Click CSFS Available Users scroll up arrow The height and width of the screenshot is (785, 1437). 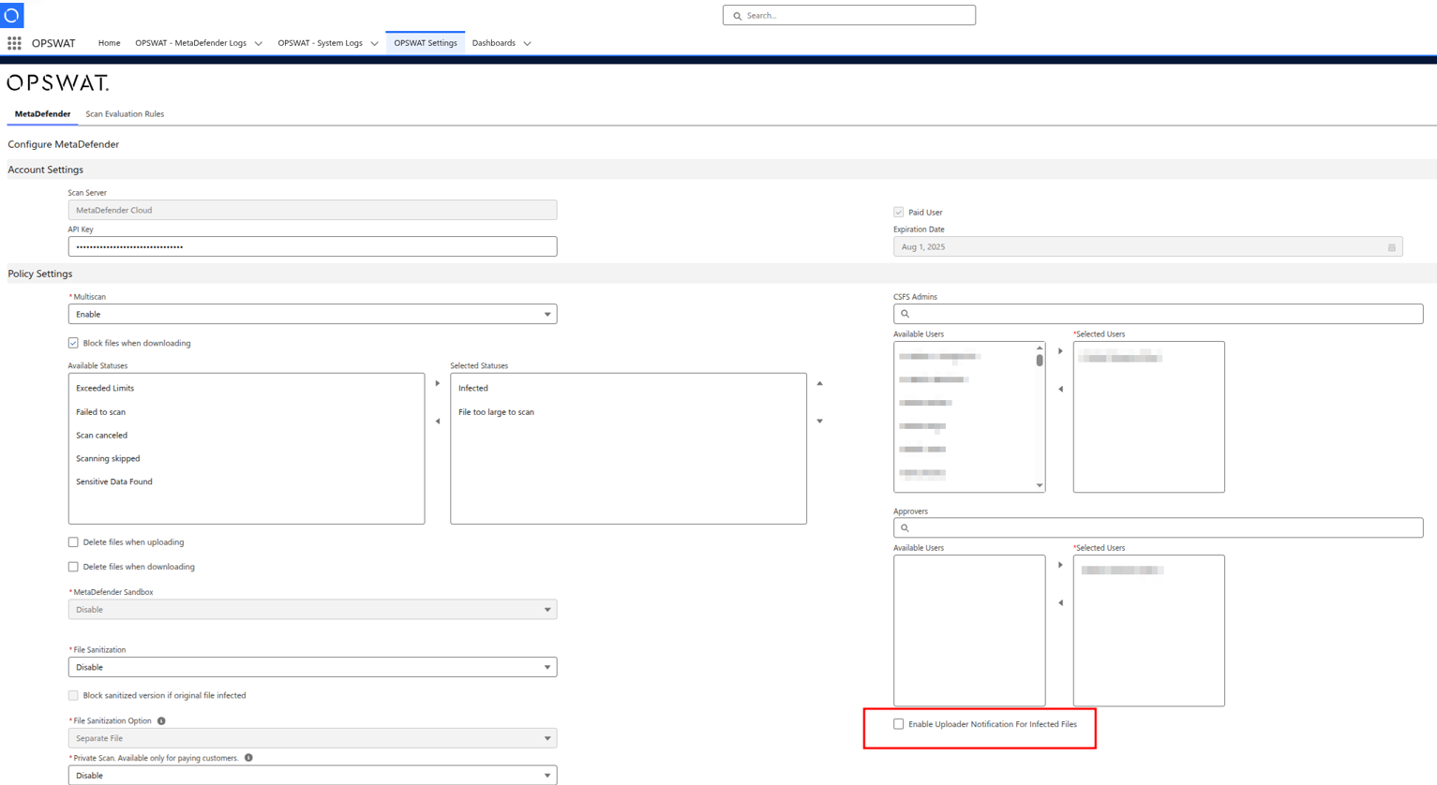pyautogui.click(x=1040, y=348)
